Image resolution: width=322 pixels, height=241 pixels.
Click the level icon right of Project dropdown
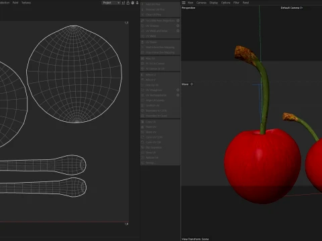pyautogui.click(x=123, y=3)
